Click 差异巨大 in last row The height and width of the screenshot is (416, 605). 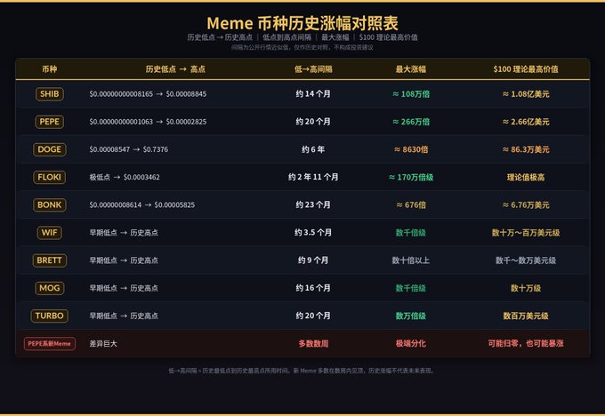pos(103,344)
